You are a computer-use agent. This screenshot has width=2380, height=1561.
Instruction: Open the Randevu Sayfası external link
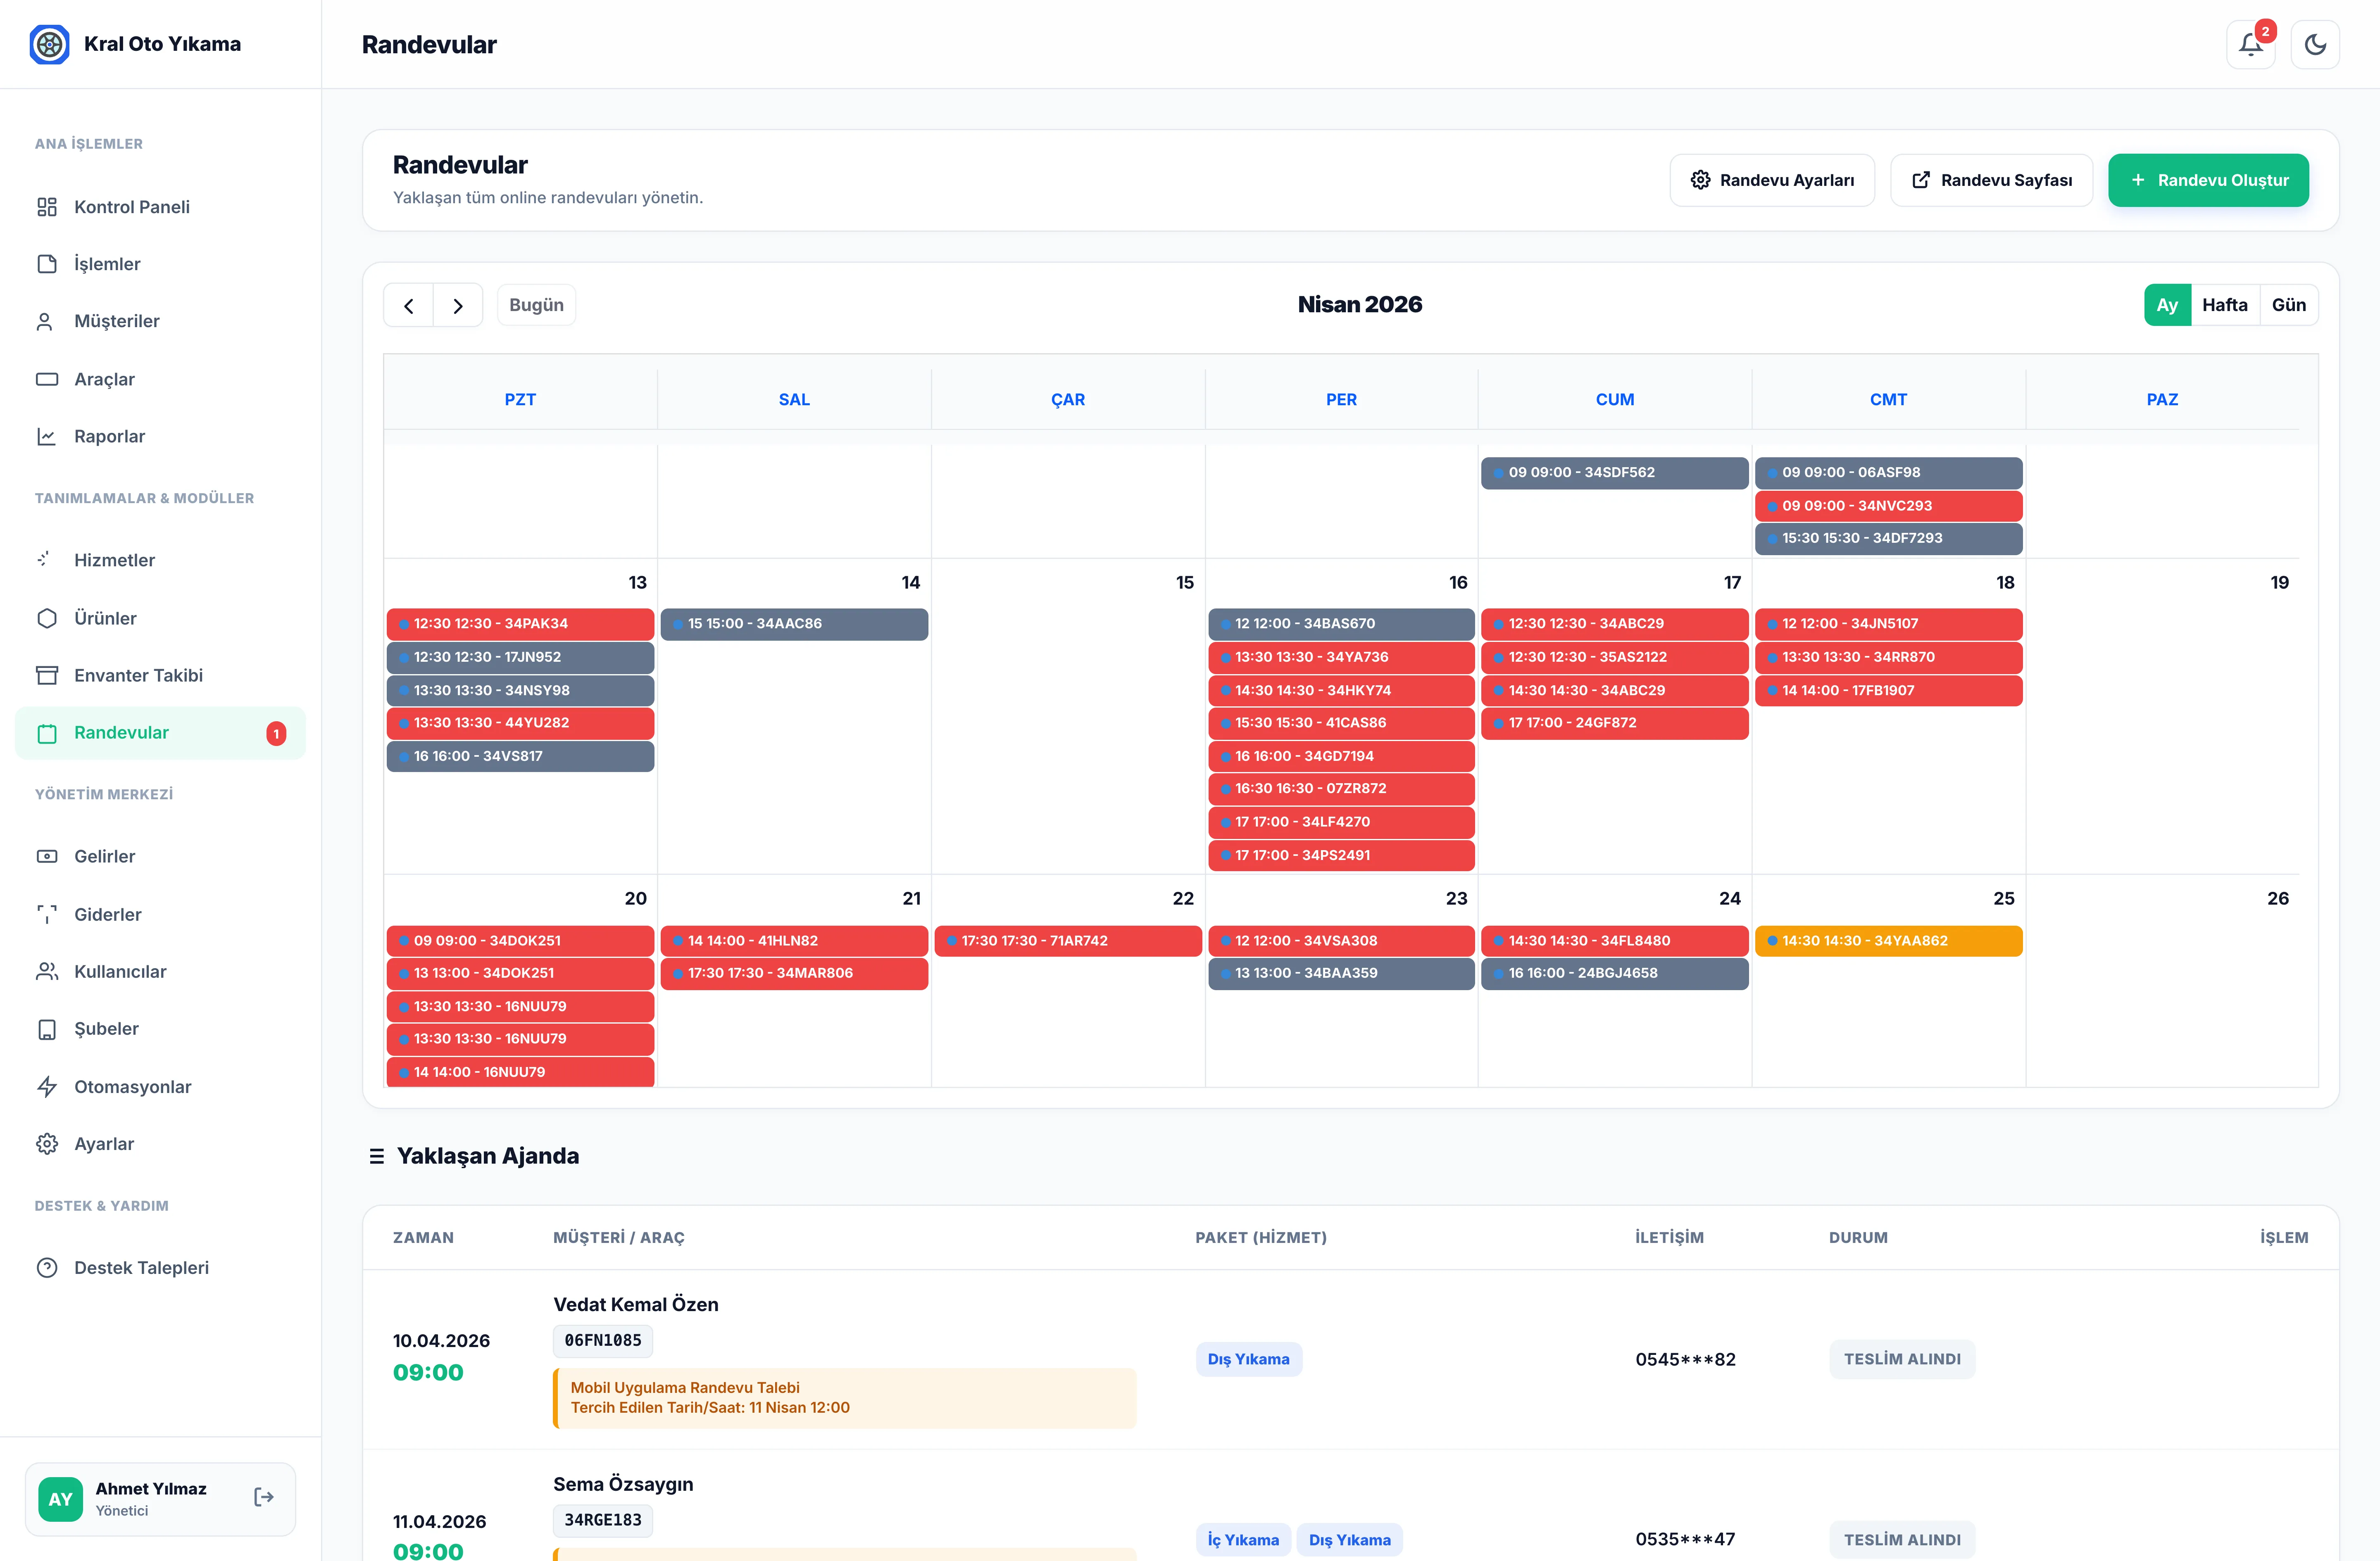(x=1991, y=180)
